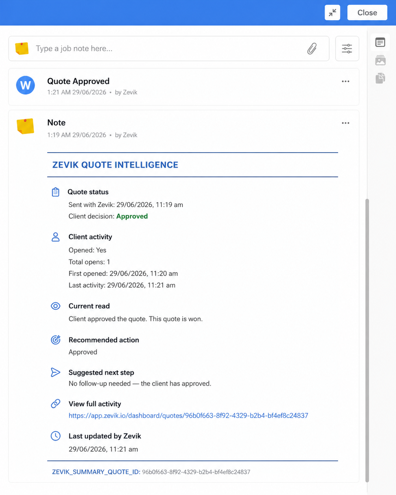The height and width of the screenshot is (495, 396).
Task: Click the paper plane Suggested next step icon
Action: pyautogui.click(x=55, y=372)
